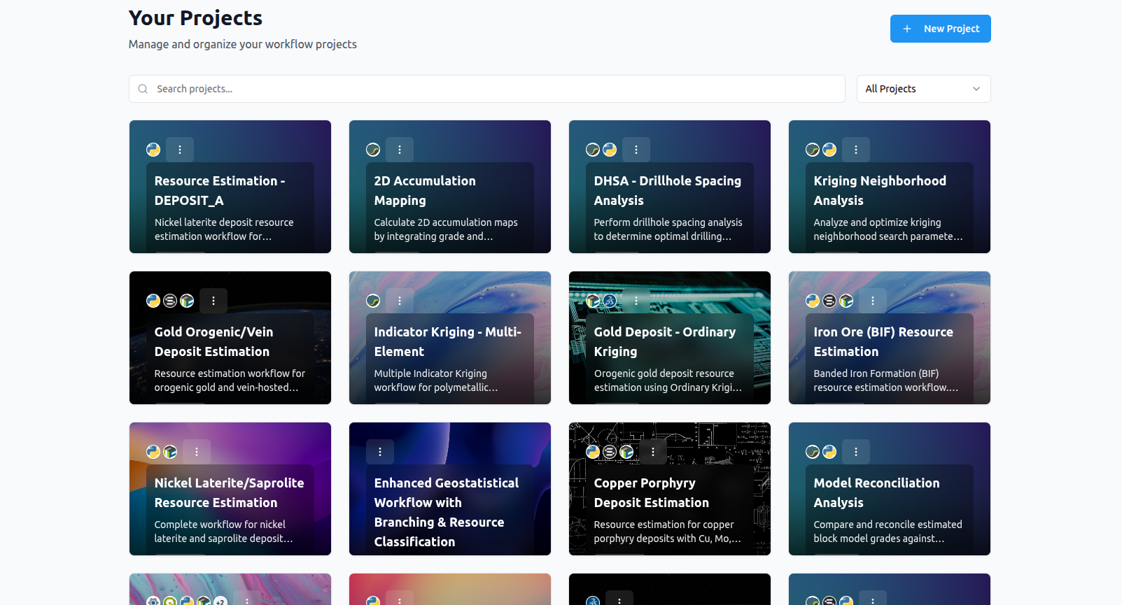Viewport: 1122px width, 605px height.
Task: Click Python icon on Kriging Neighborhood Analysis card
Action: point(829,150)
